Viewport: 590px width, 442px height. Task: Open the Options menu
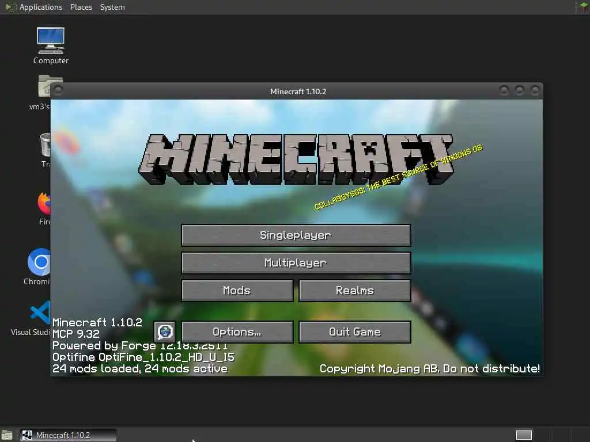[237, 332]
